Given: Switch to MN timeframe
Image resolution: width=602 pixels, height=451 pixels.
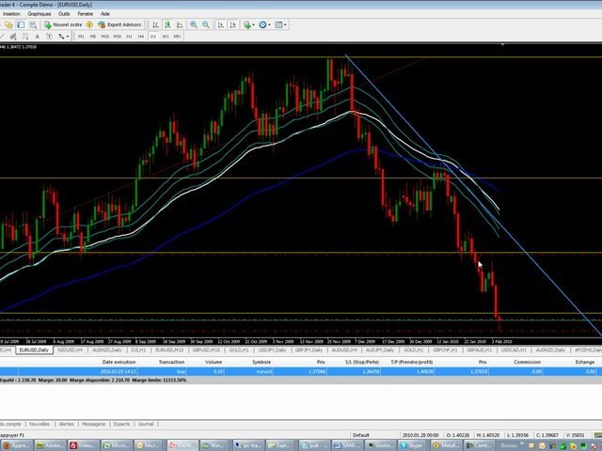Looking at the screenshot, I should click(x=177, y=36).
